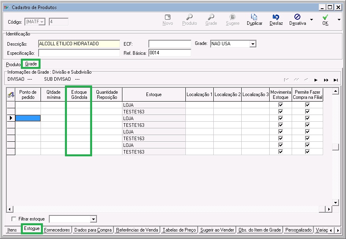Expand the Desativa dropdown arrow
Viewport: 346px width, 239px height.
pos(312,20)
